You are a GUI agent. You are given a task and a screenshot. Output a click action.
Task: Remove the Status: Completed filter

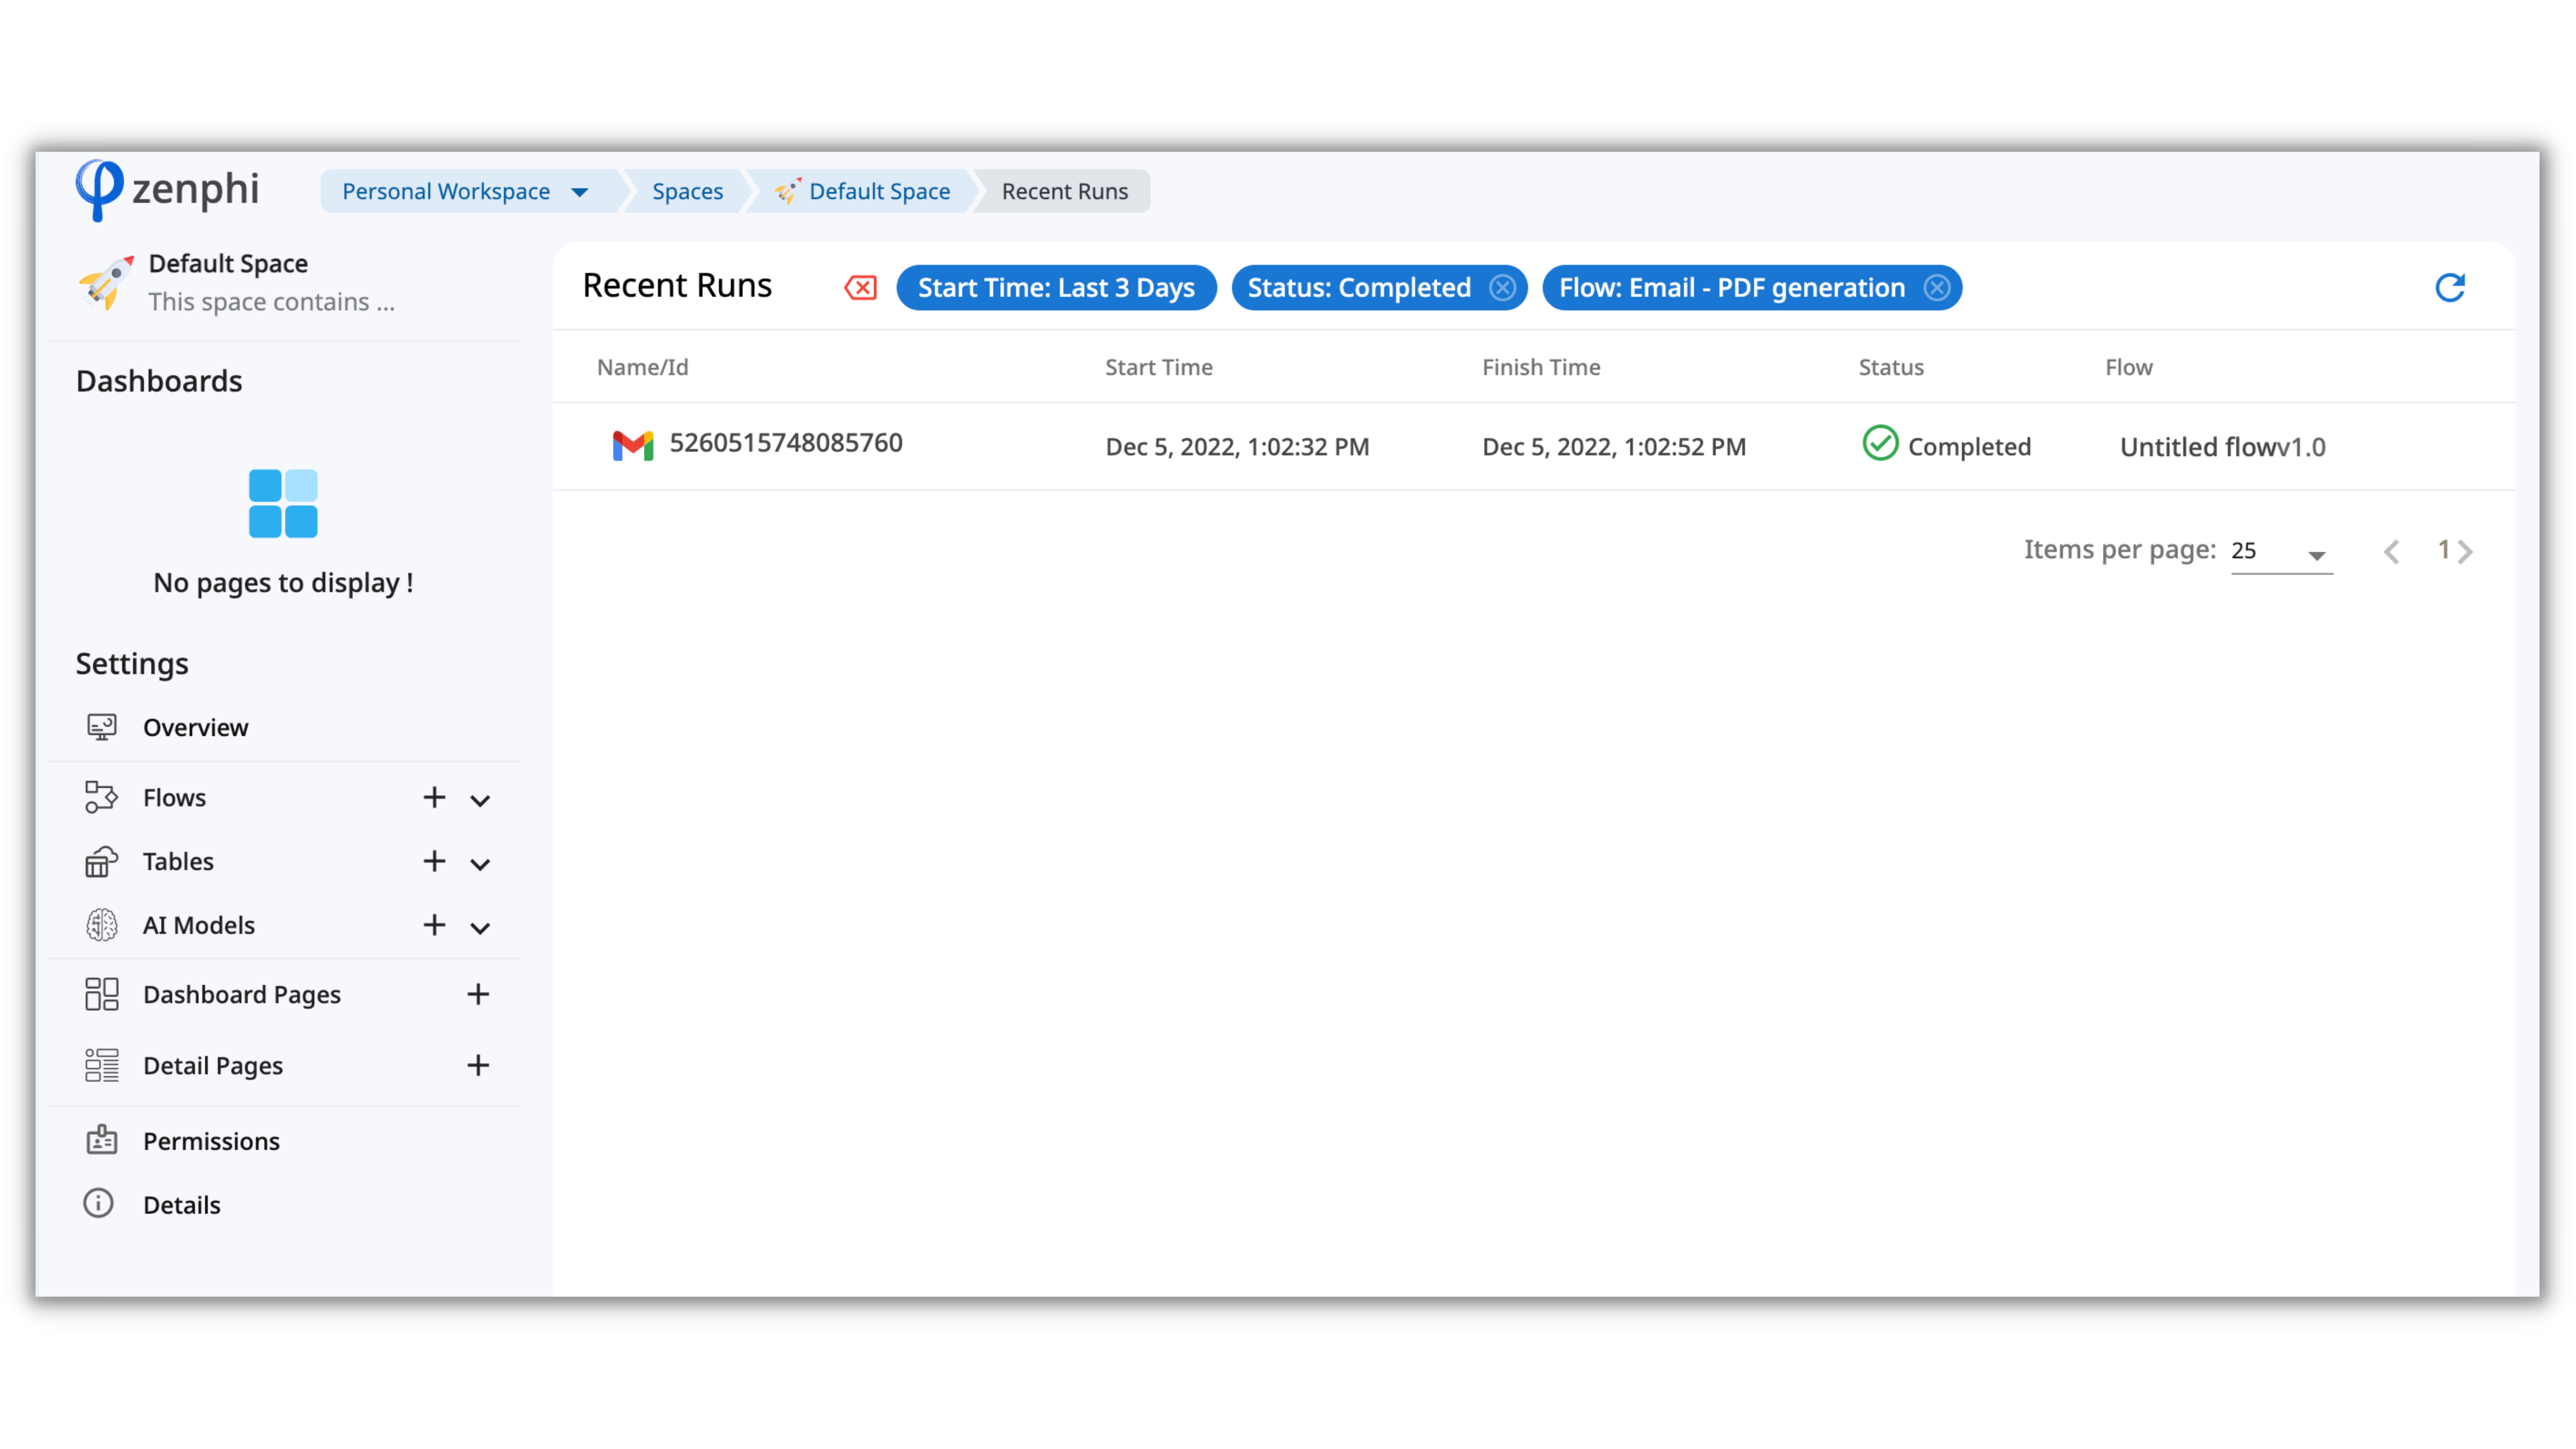tap(1502, 288)
